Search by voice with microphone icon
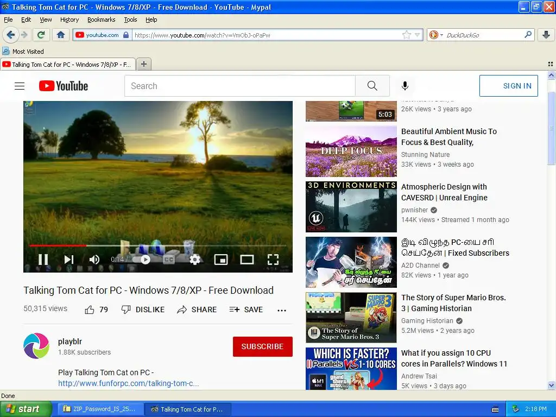 [x=405, y=86]
